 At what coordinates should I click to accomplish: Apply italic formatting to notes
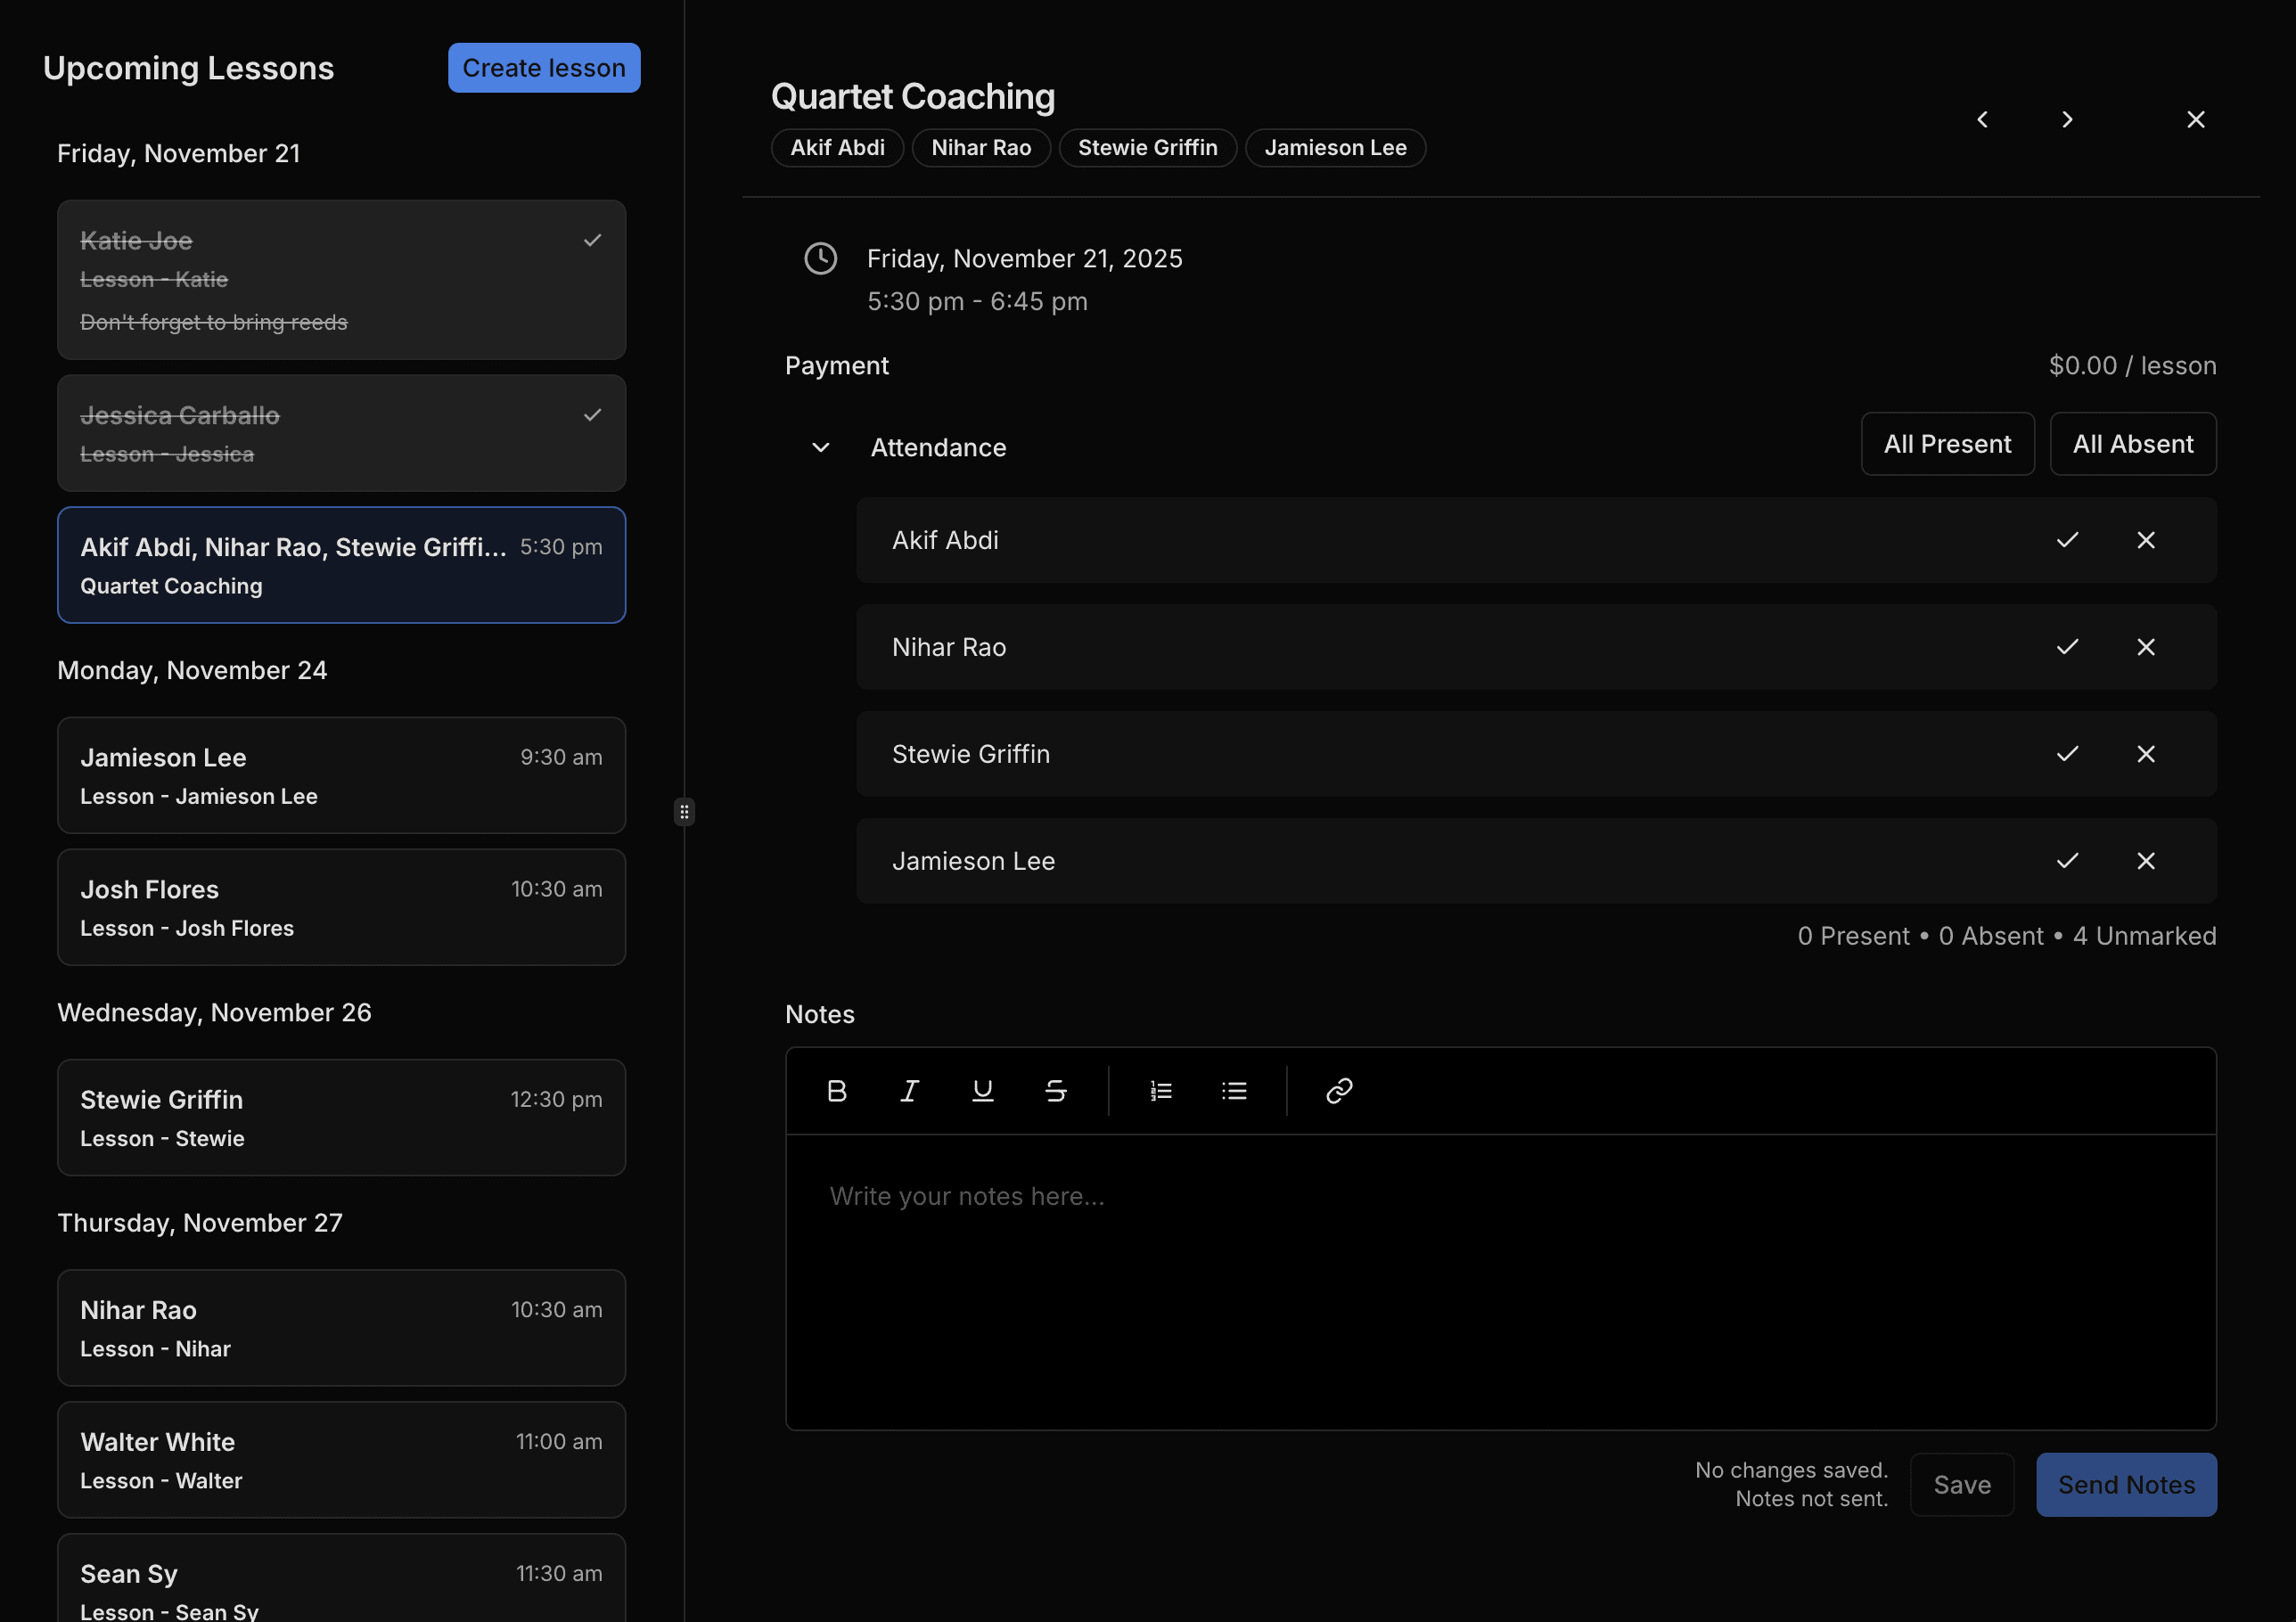point(909,1090)
